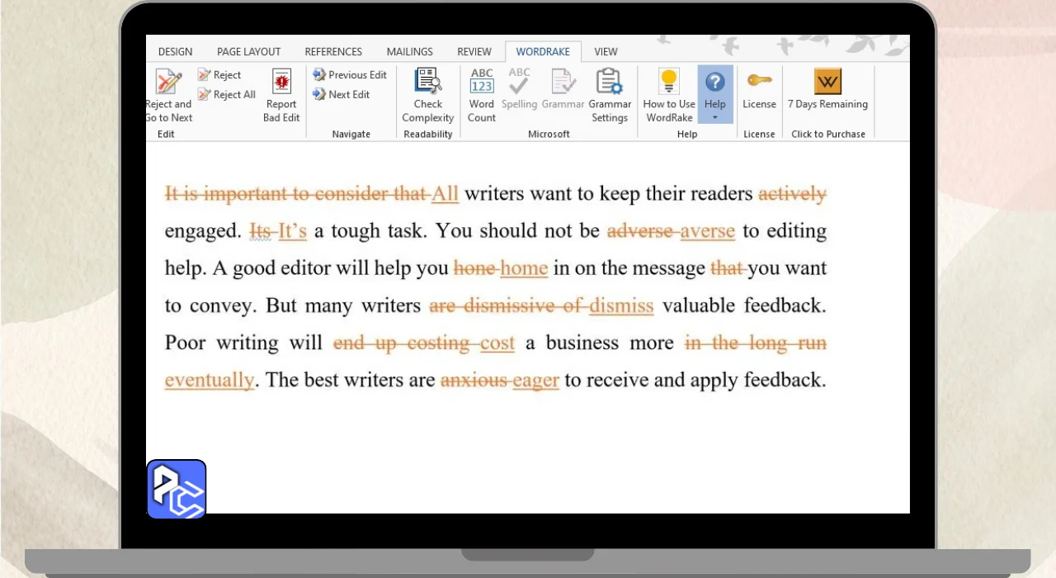Switch to the Review tab
The width and height of the screenshot is (1056, 578).
tap(474, 52)
